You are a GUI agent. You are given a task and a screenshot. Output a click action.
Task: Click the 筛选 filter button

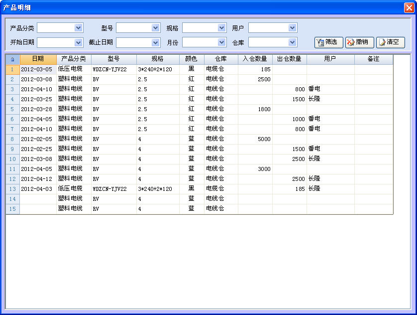(x=328, y=42)
